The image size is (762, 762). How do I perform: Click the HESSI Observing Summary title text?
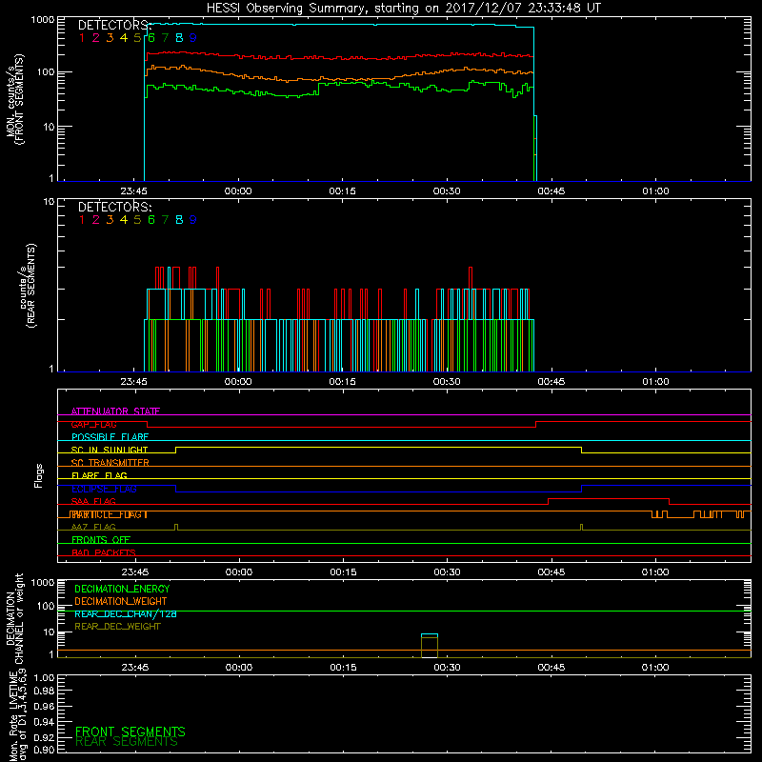pos(403,9)
